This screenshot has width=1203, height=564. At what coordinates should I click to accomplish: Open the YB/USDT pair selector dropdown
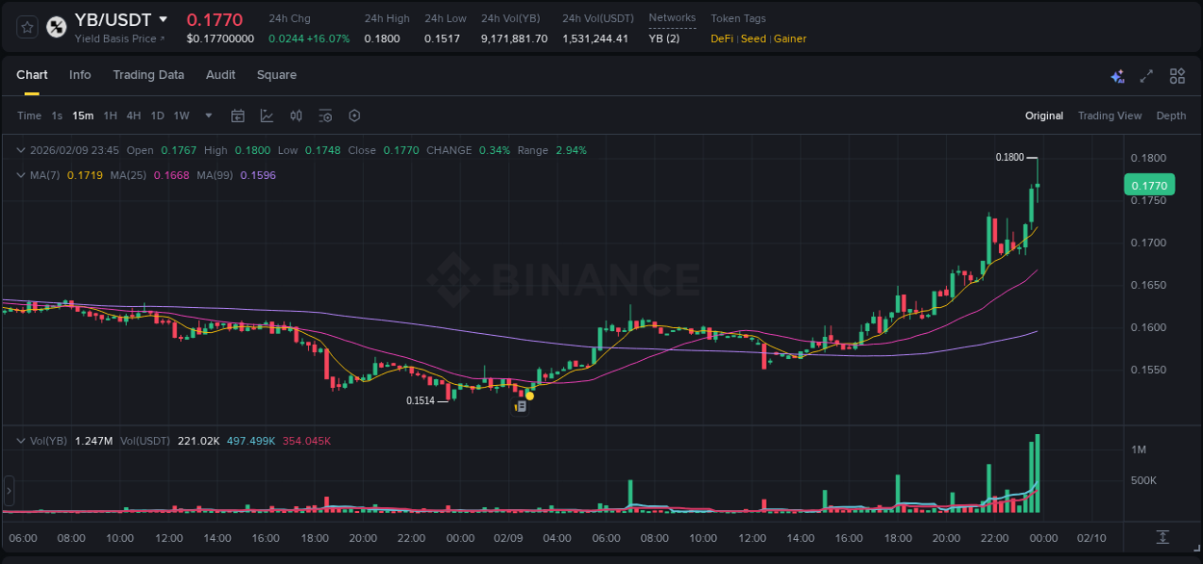(x=164, y=19)
